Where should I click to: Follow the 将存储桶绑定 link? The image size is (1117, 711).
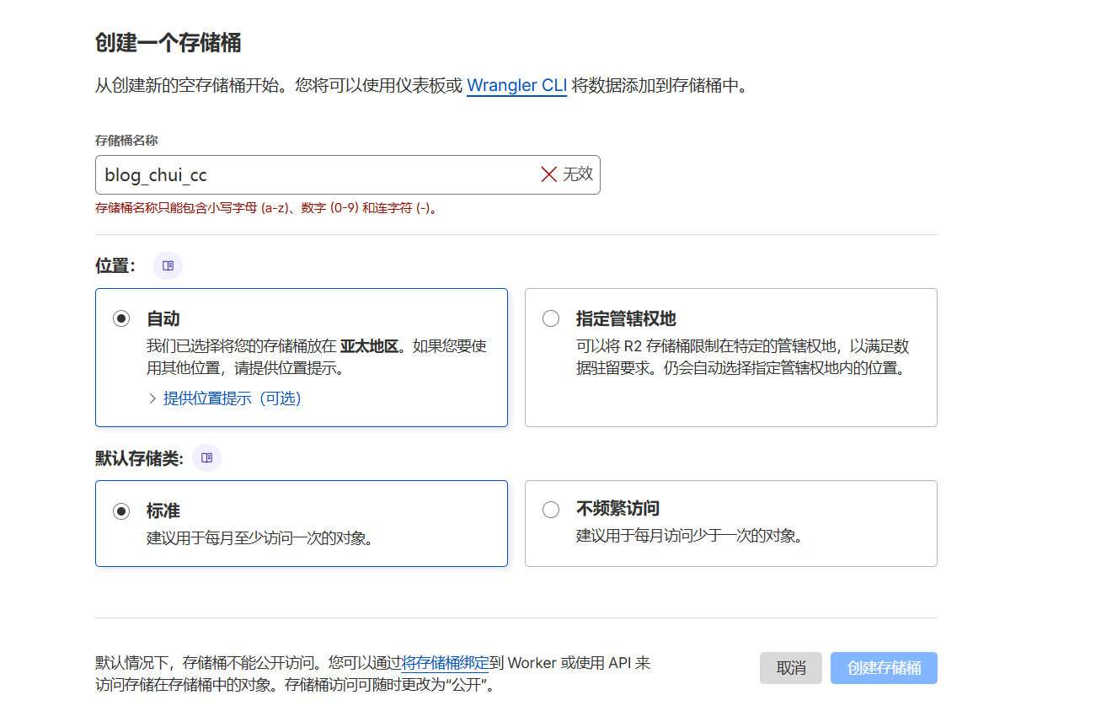point(445,663)
